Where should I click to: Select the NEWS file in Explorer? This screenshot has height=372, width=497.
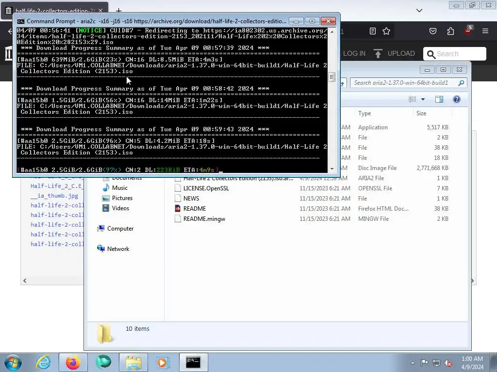[x=191, y=198]
